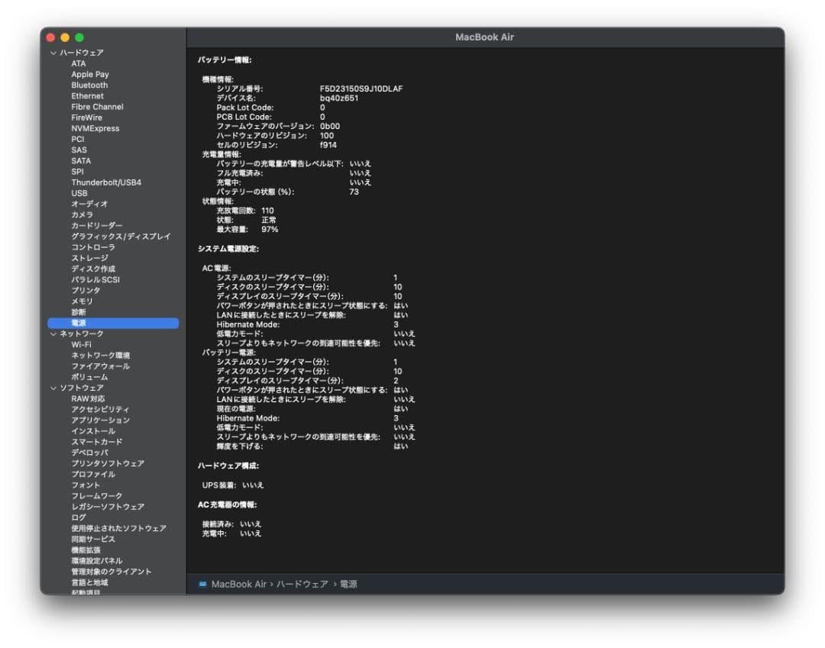The height and width of the screenshot is (648, 825).
Task: Select the highlighted 電源 sidebar item
Action: point(79,323)
